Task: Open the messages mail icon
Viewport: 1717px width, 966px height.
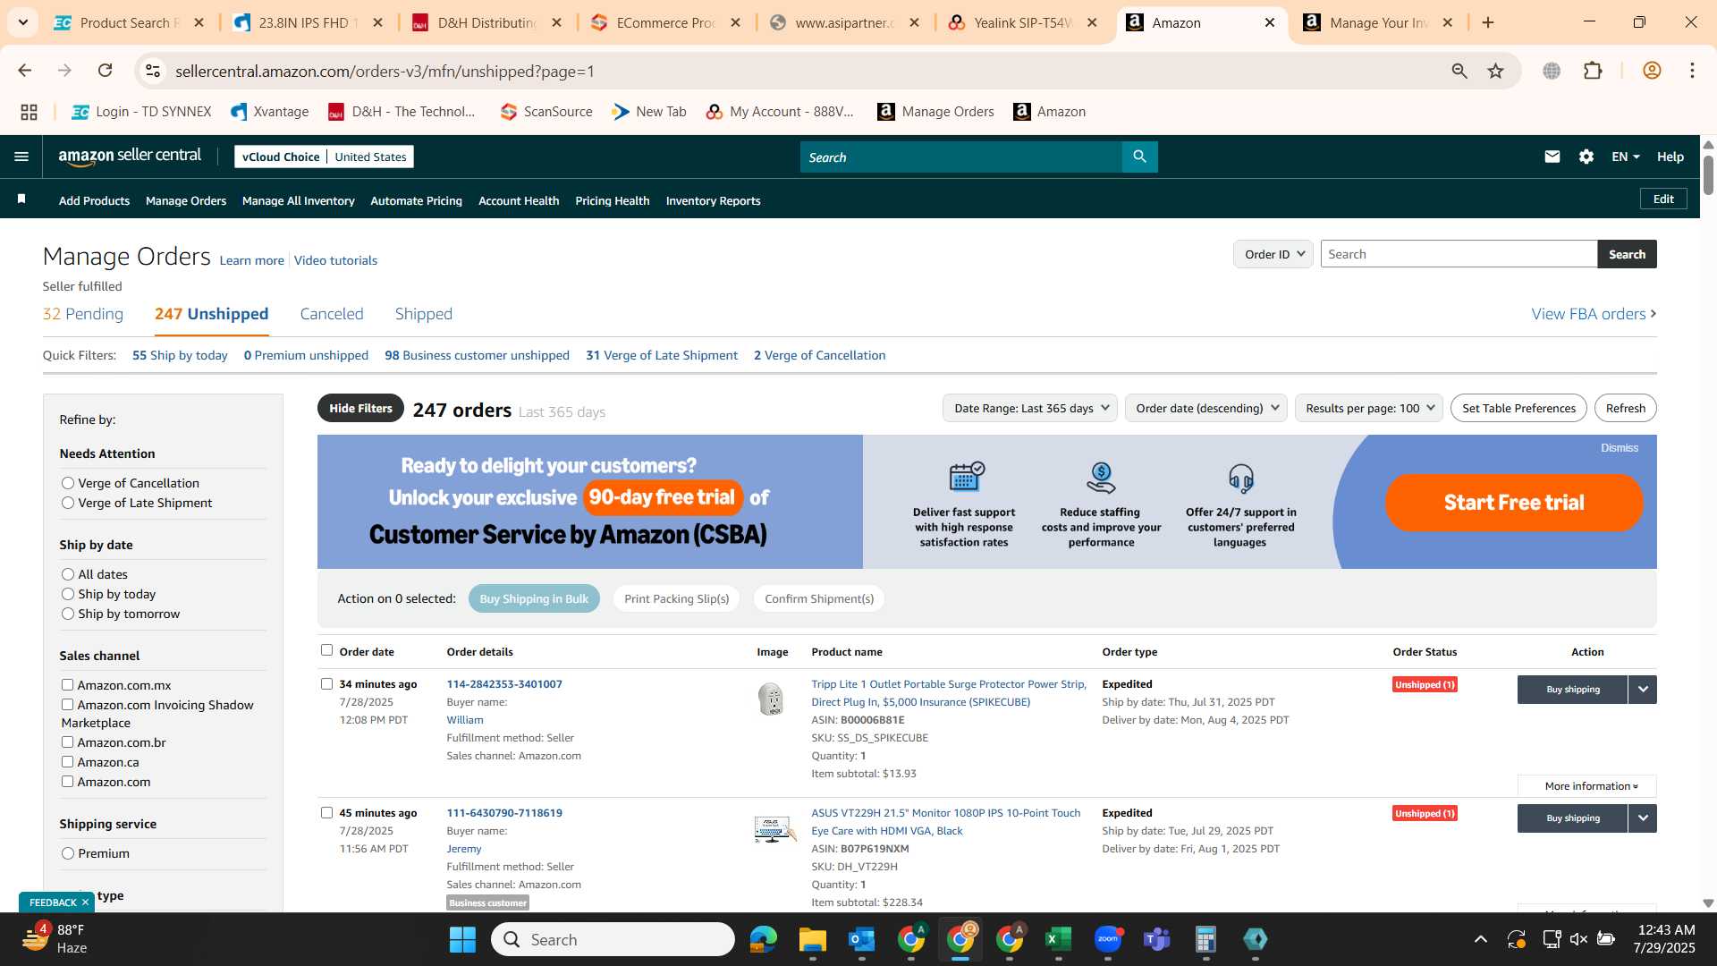Action: pyautogui.click(x=1552, y=157)
